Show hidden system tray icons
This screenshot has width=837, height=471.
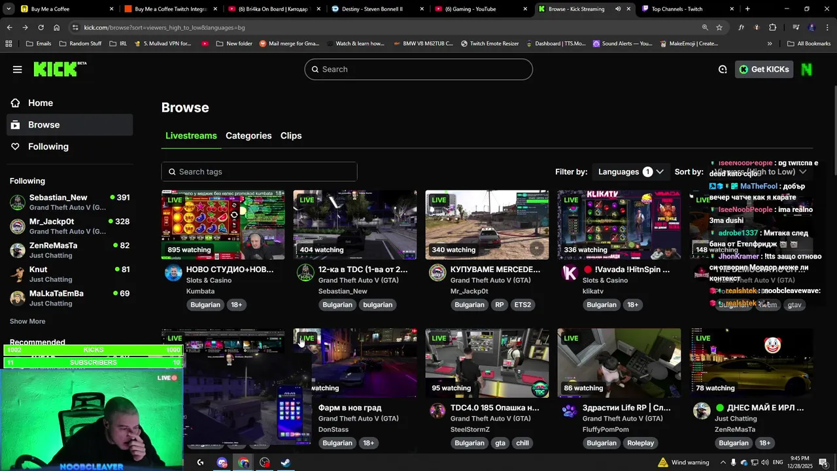[723, 462]
